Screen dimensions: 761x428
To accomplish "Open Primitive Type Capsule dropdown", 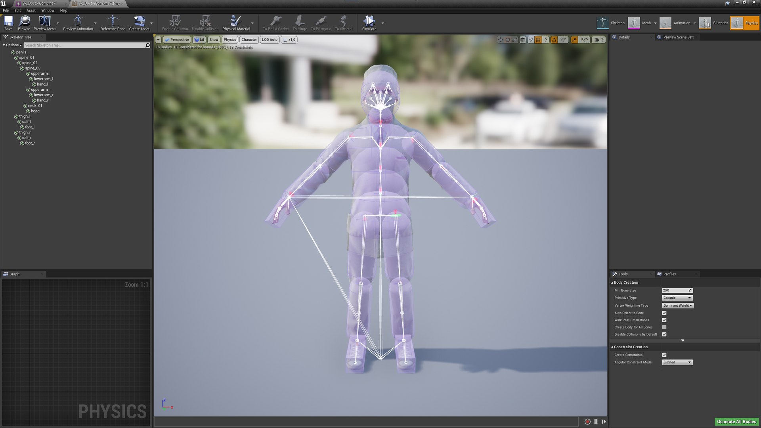I will [x=677, y=298].
